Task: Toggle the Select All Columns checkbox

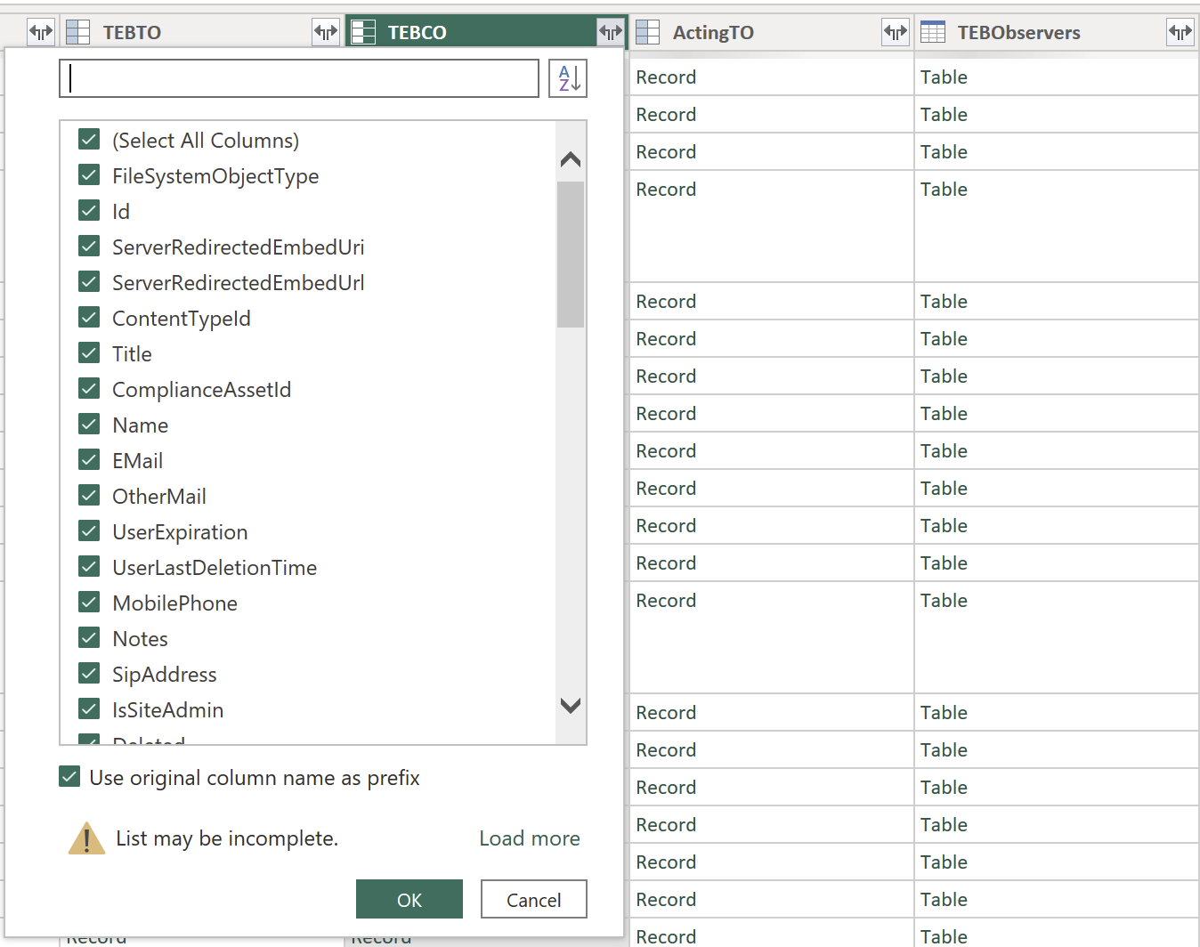Action: [x=89, y=140]
